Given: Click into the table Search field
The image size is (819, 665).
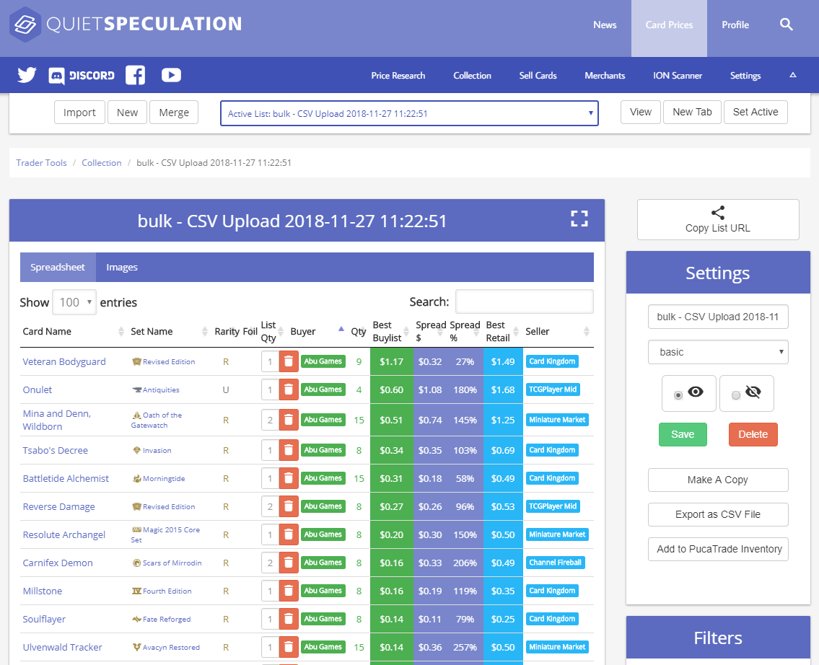Looking at the screenshot, I should click(x=524, y=301).
